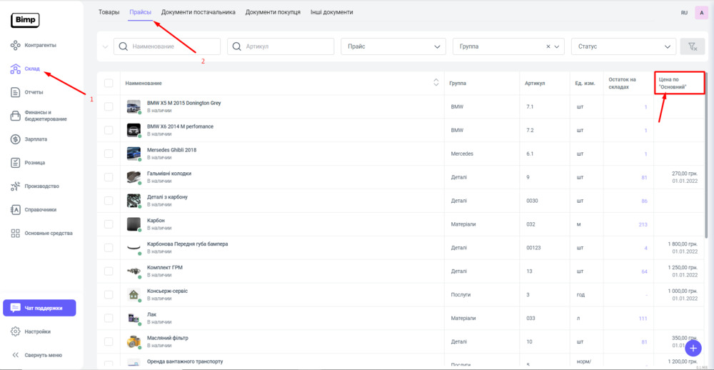Click the clear filters funnel icon
Image resolution: width=714 pixels, height=370 pixels.
(691, 46)
